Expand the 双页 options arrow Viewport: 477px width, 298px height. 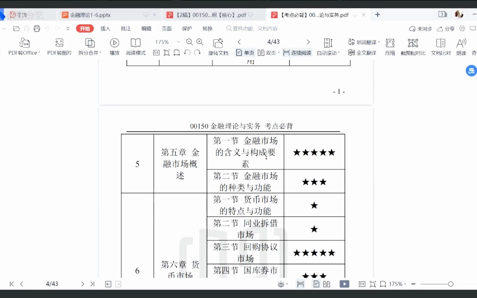[279, 52]
